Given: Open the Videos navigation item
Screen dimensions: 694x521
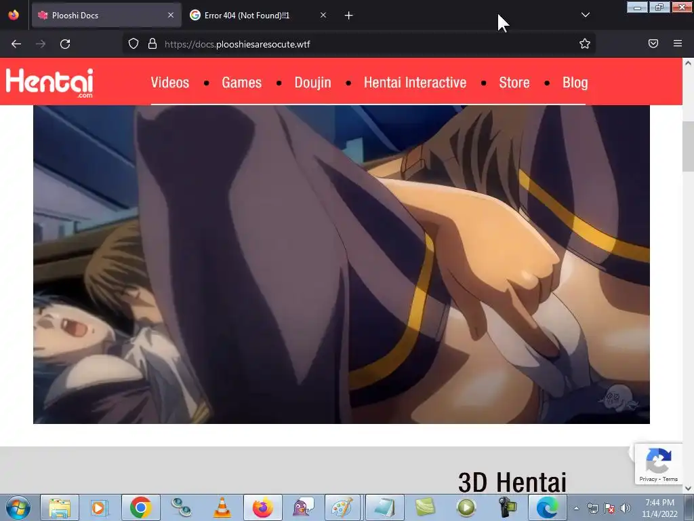Looking at the screenshot, I should pos(170,83).
